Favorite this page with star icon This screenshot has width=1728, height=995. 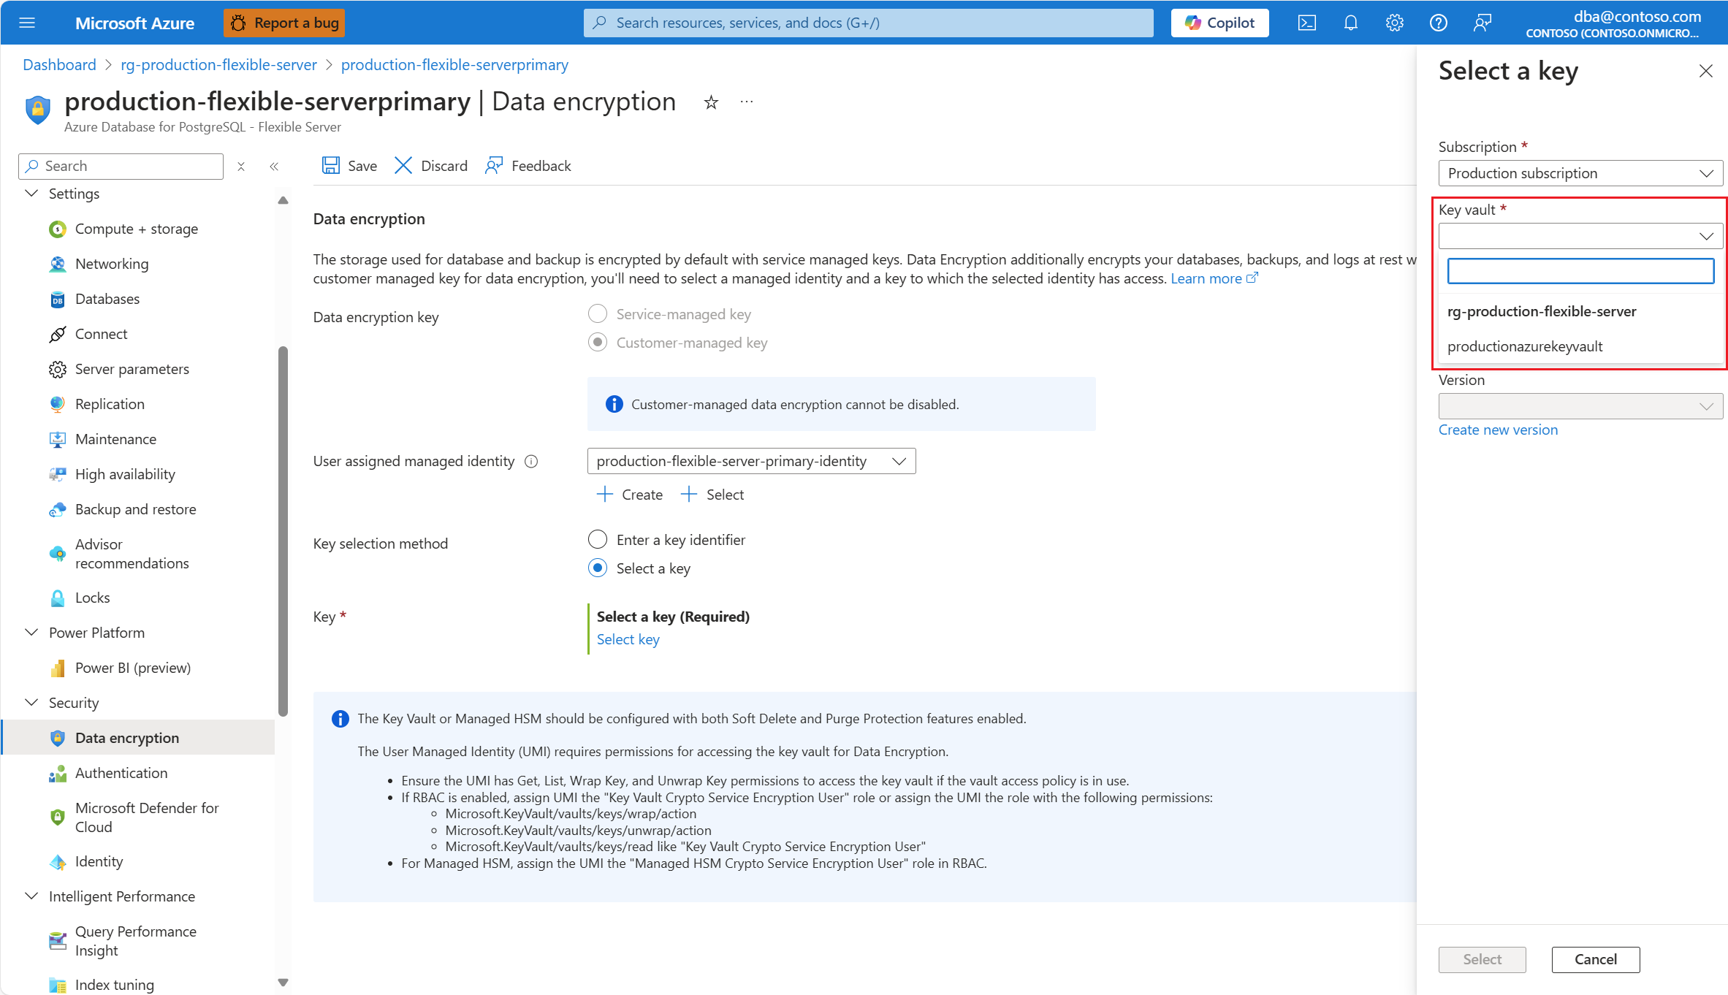[x=711, y=102]
